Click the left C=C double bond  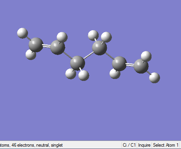point(46,46)
